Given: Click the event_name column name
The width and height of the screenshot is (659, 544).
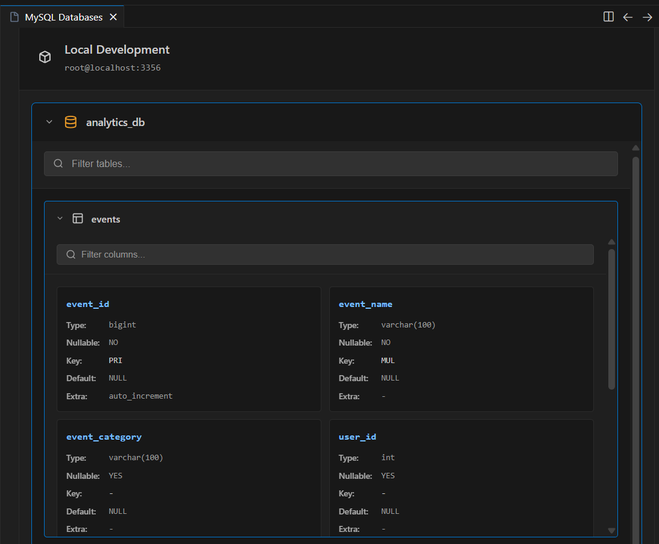Looking at the screenshot, I should point(365,304).
